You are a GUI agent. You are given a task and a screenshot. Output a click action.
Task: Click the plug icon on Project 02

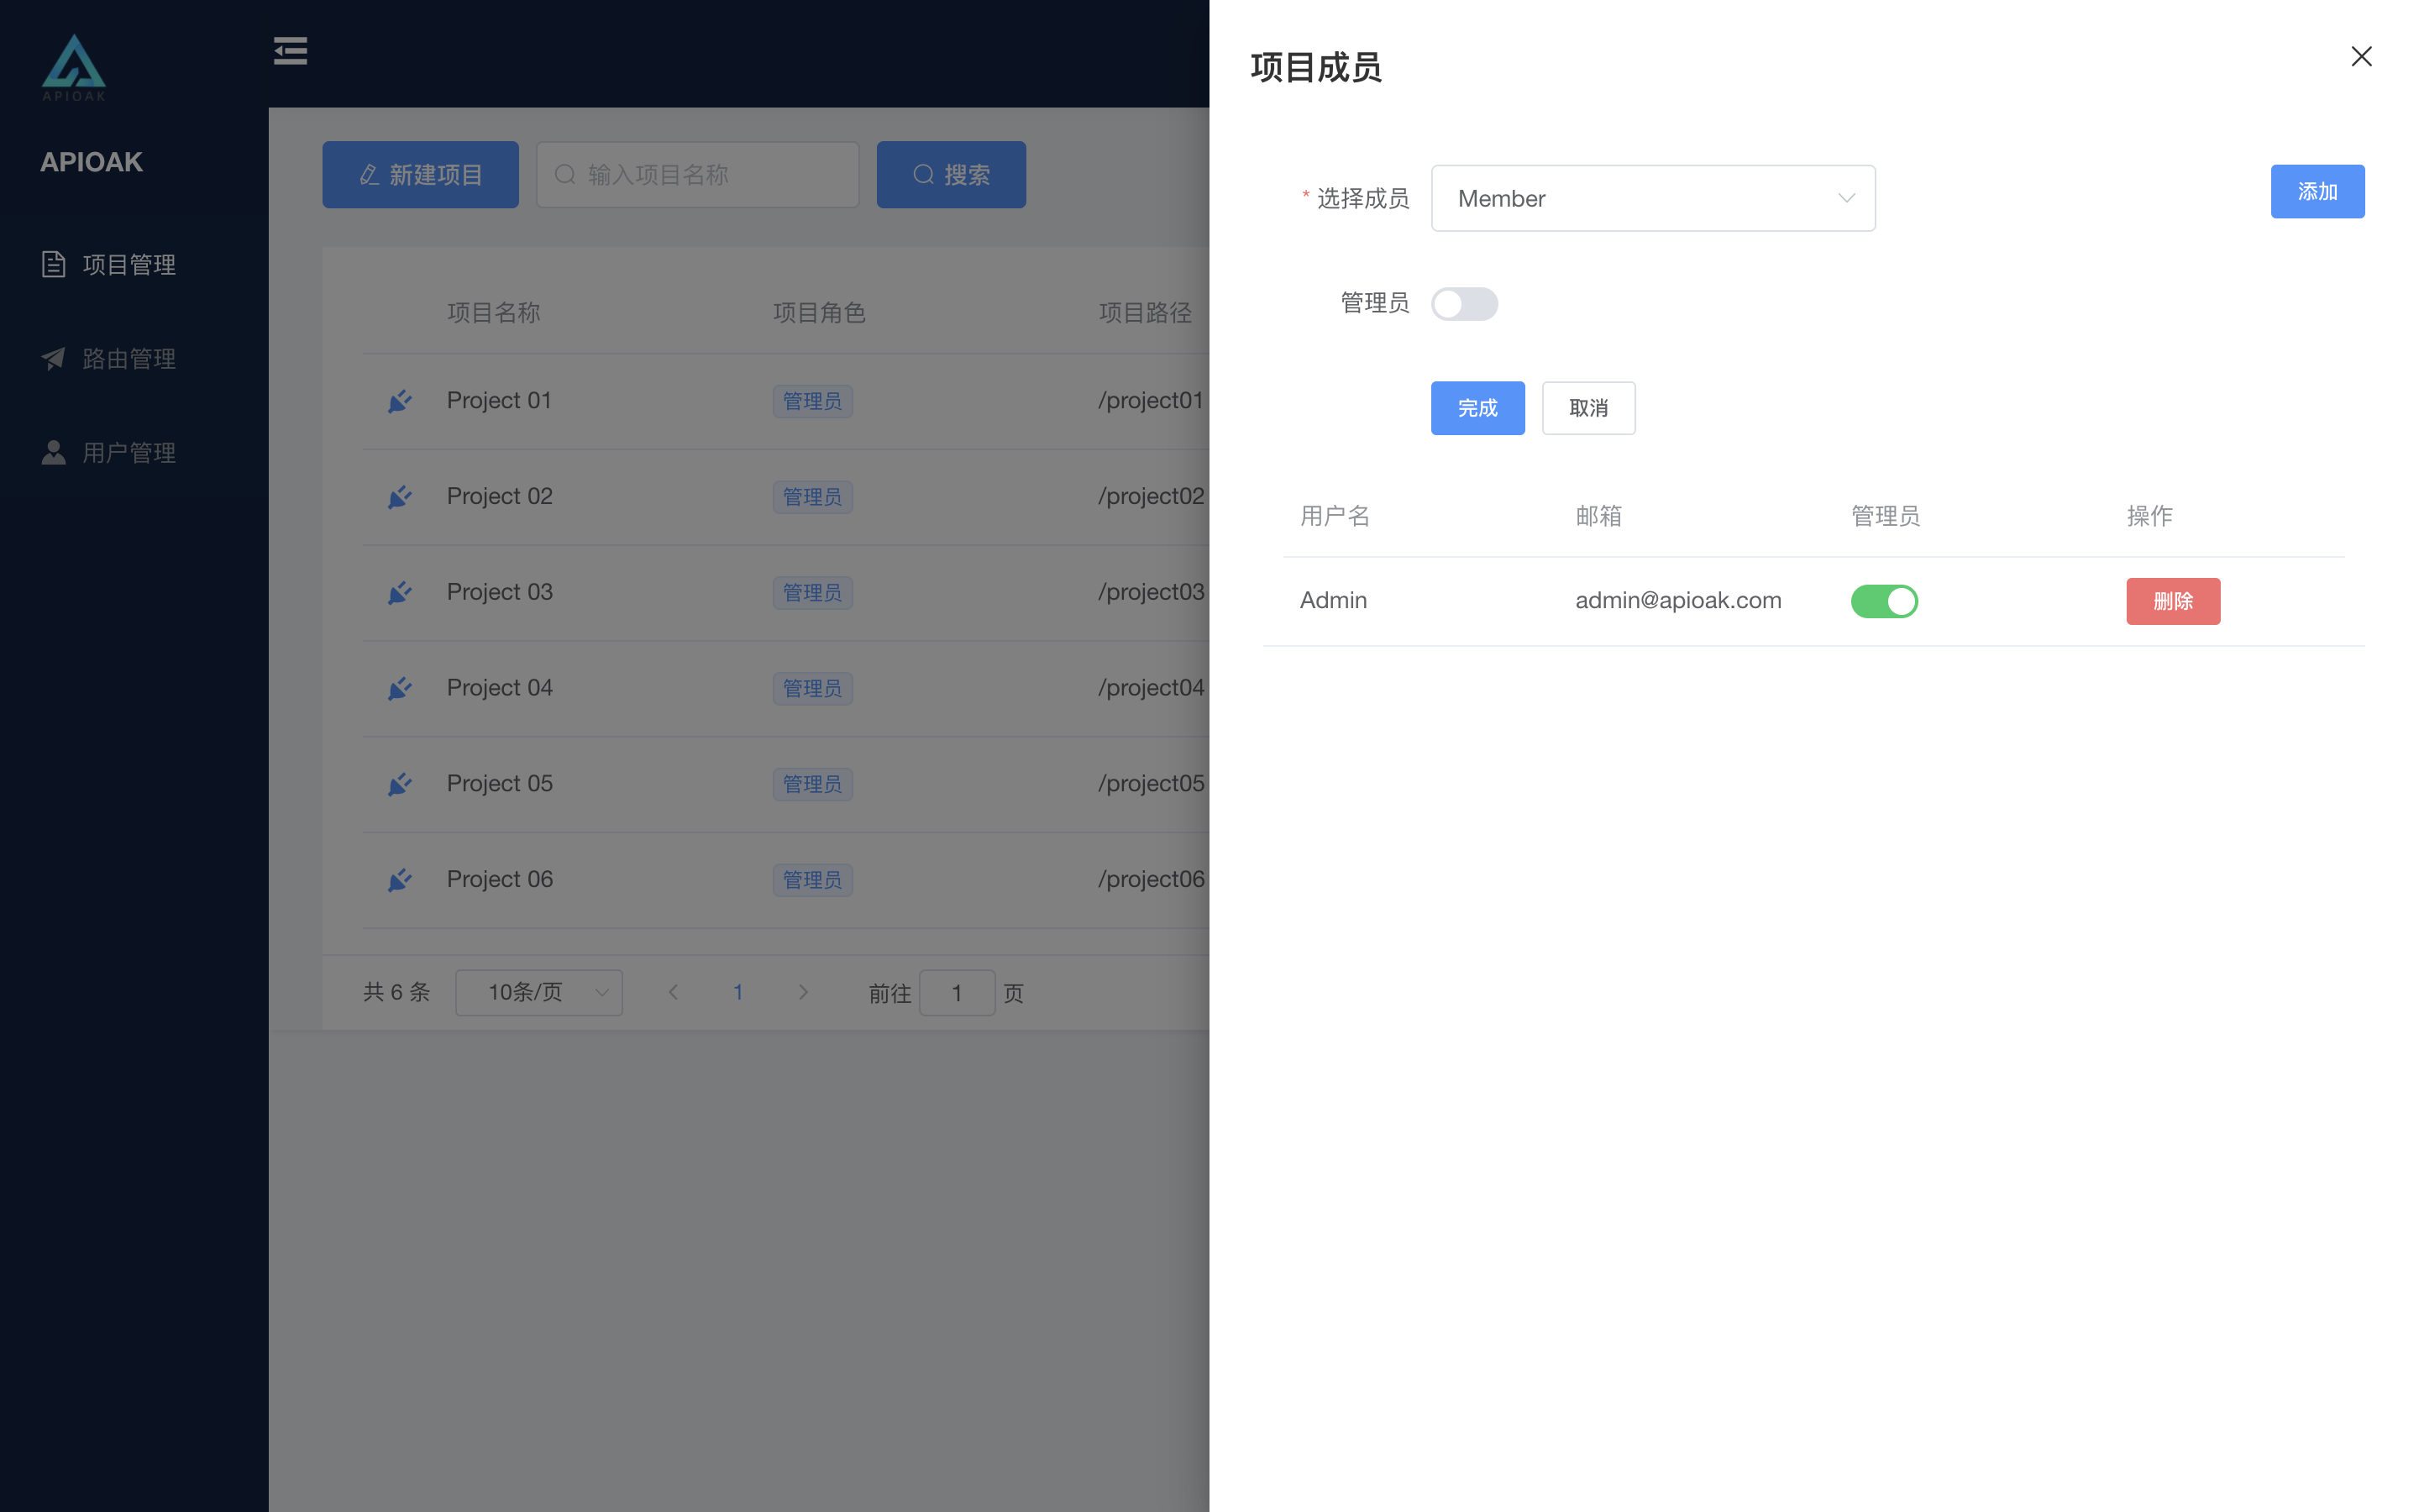[400, 497]
